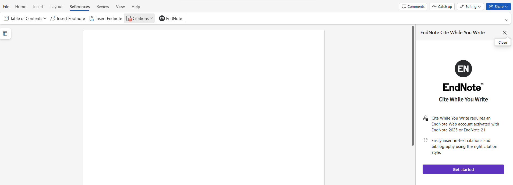Screen dimensions: 513x185
Task: Switch to the Home tab
Action: pyautogui.click(x=21, y=6)
